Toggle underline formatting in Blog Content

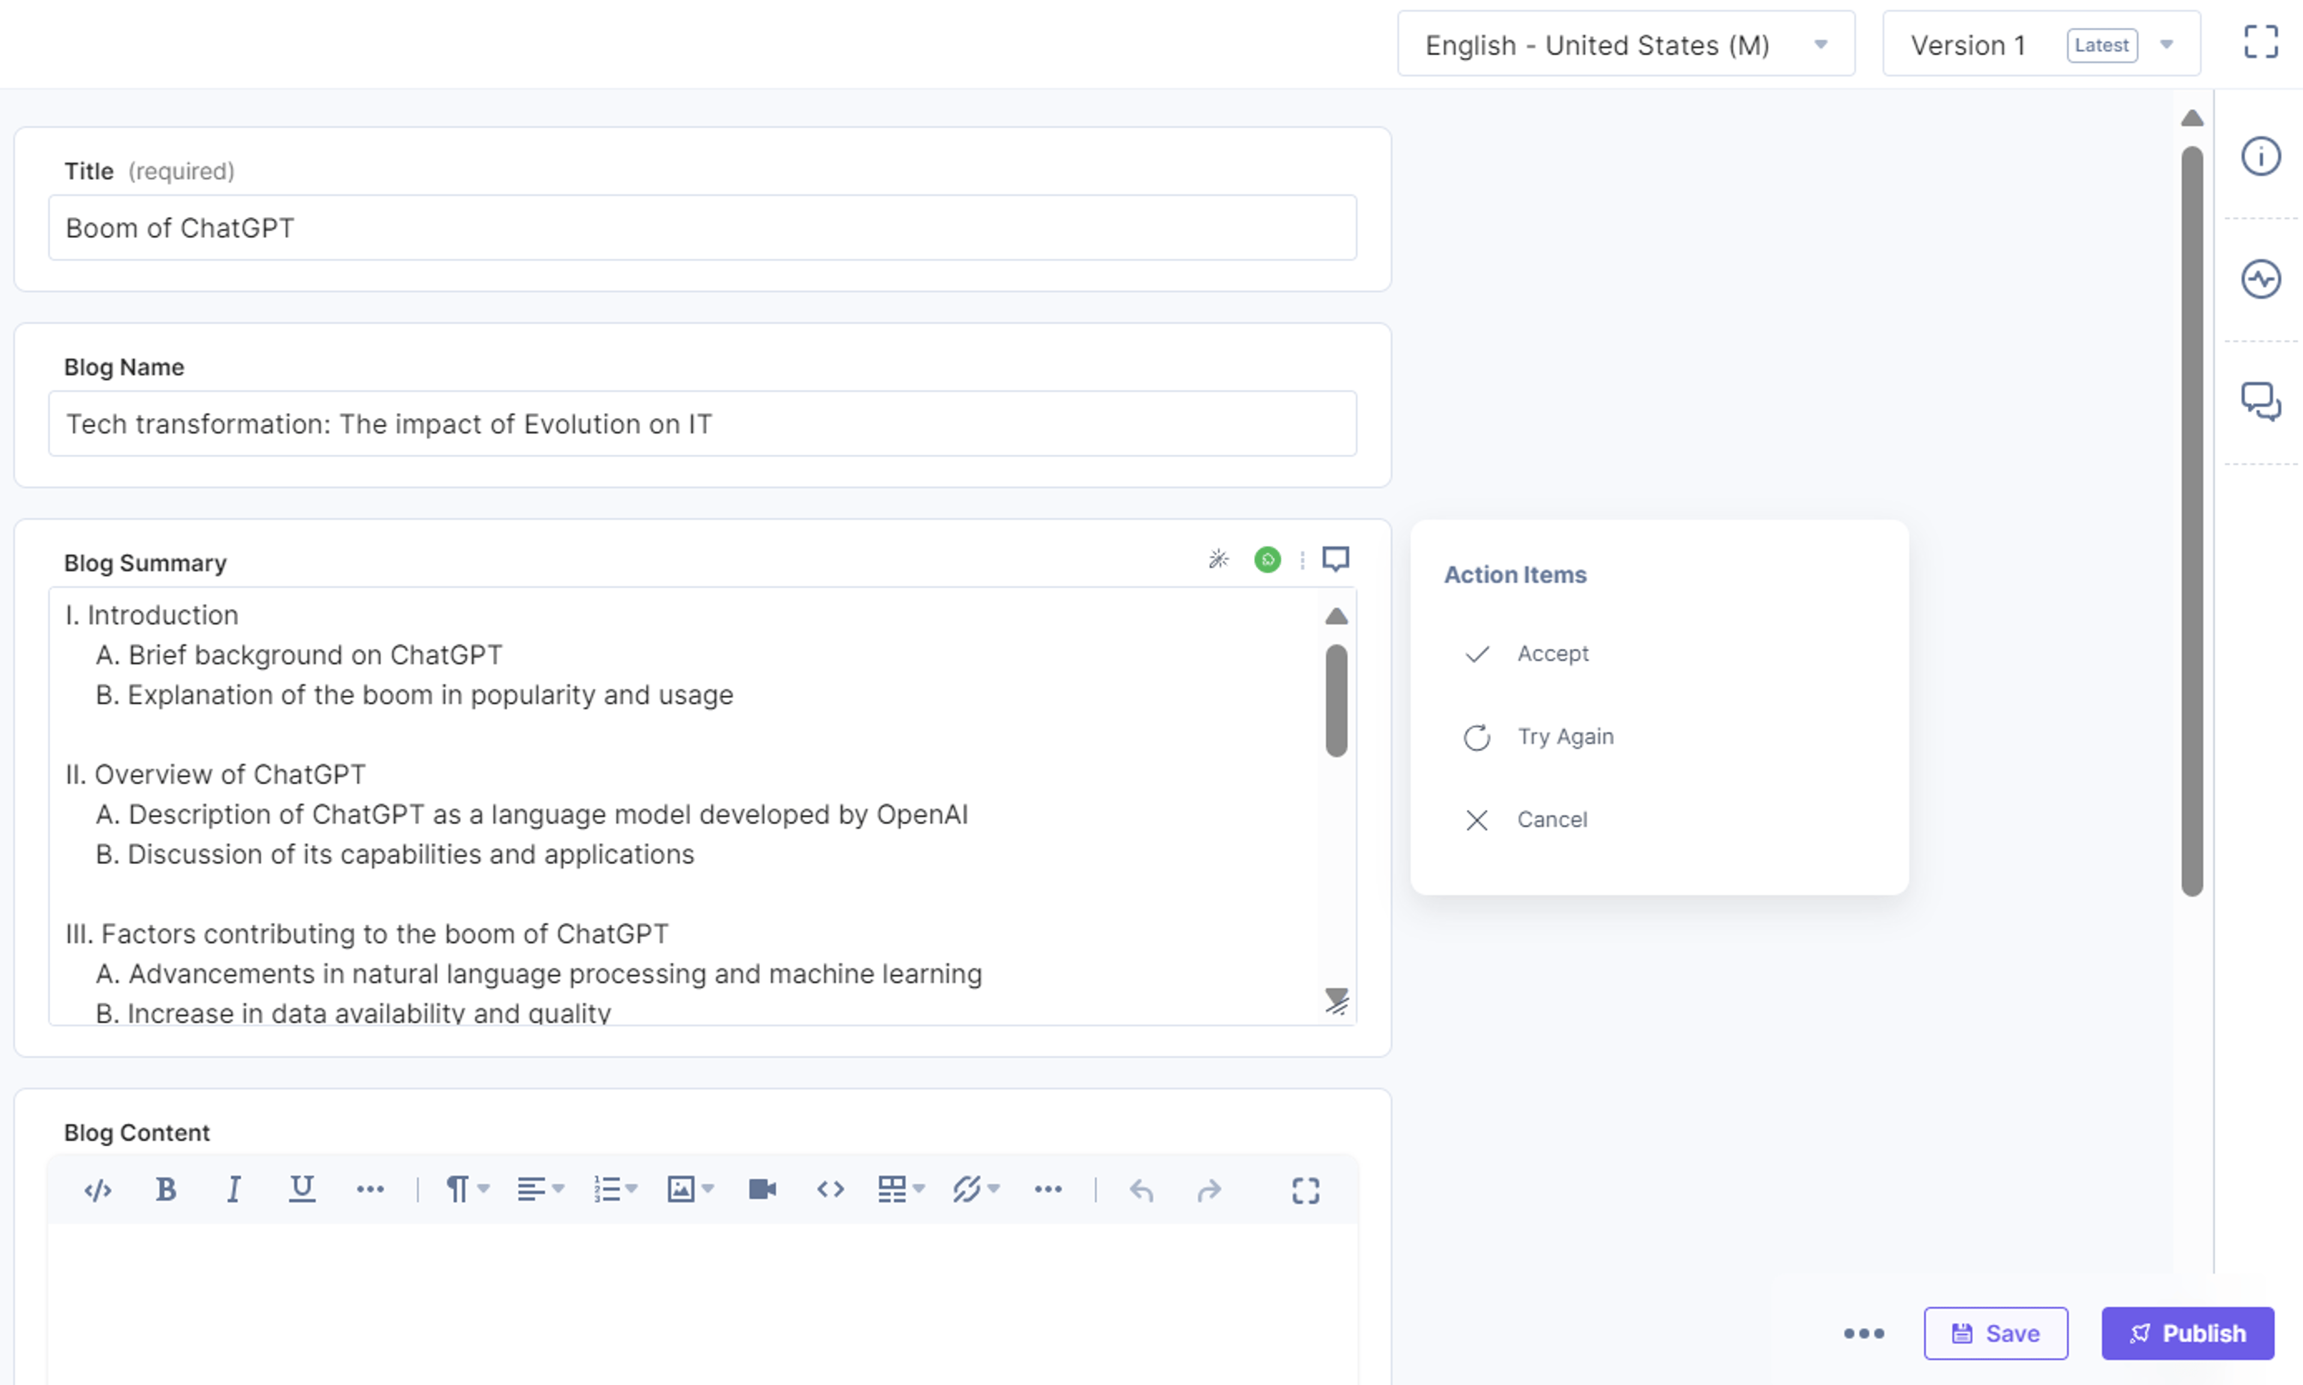click(x=302, y=1189)
